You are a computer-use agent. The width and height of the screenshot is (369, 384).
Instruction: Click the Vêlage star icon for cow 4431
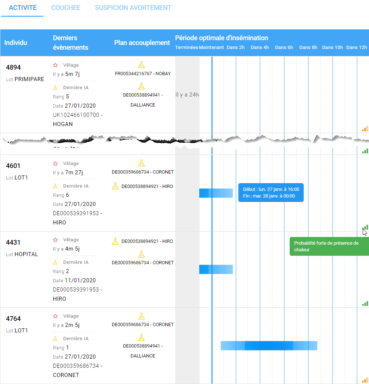(x=55, y=240)
